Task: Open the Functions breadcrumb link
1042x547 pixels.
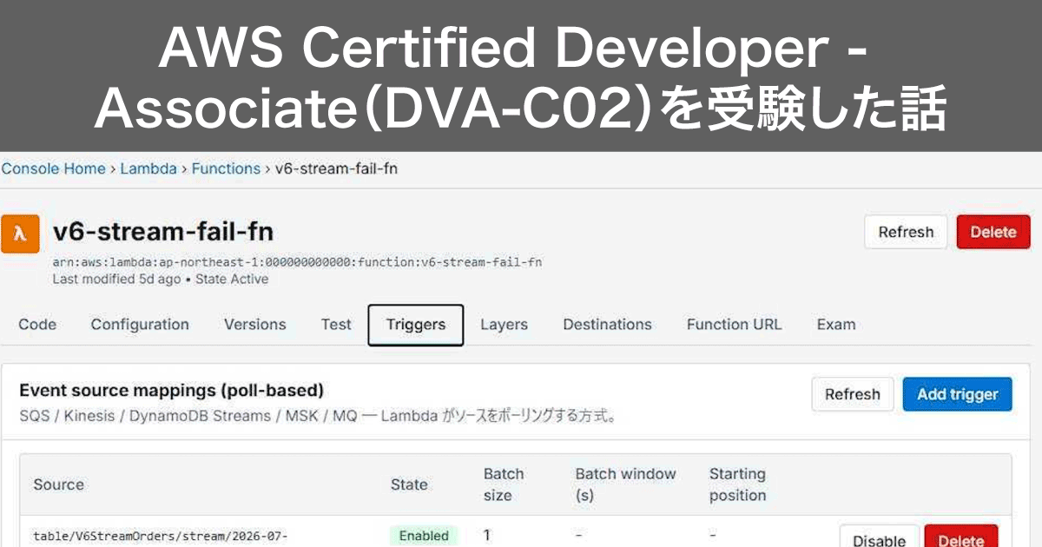Action: [226, 168]
